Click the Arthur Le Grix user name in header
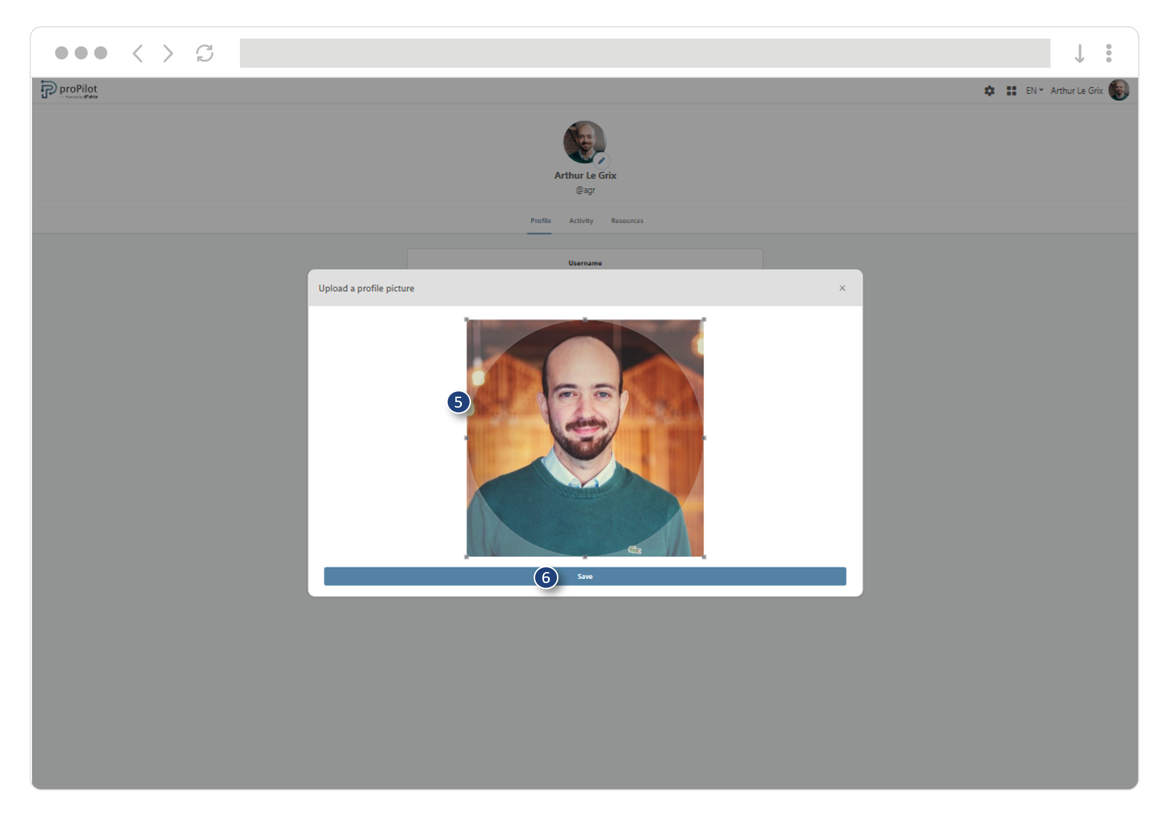 1076,90
